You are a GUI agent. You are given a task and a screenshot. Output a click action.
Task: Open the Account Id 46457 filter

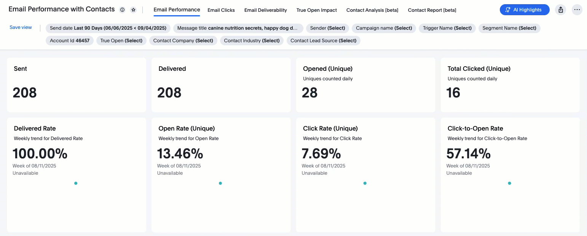(x=70, y=41)
